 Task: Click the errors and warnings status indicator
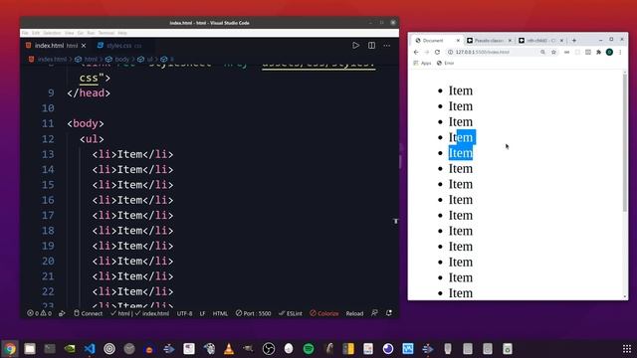click(x=40, y=313)
